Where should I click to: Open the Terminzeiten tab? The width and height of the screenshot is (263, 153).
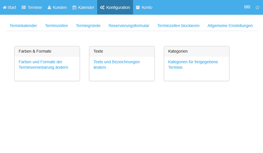coord(56,26)
